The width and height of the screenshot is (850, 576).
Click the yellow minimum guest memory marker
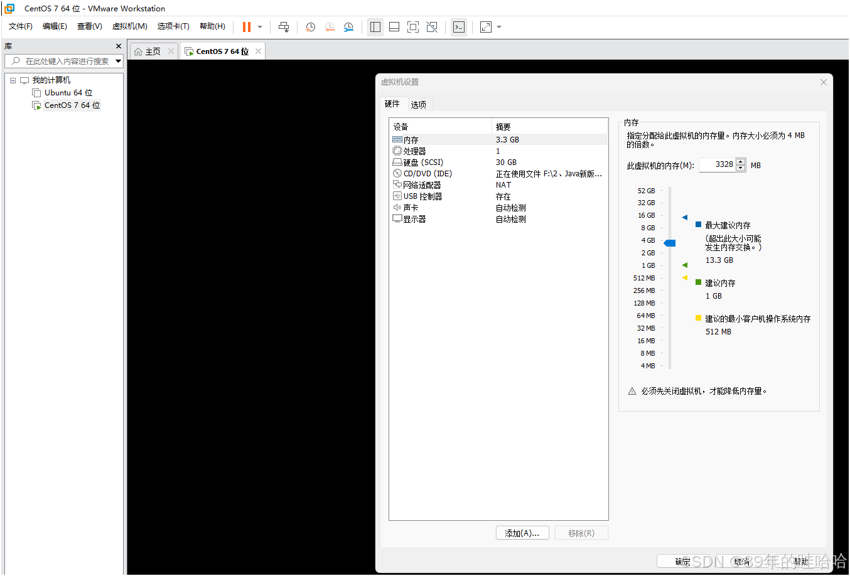click(x=685, y=277)
